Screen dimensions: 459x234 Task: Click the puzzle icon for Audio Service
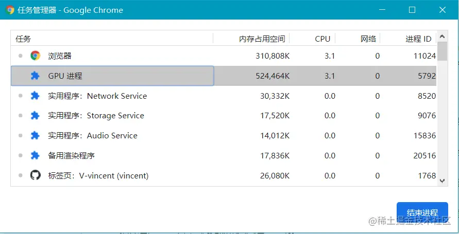click(35, 136)
